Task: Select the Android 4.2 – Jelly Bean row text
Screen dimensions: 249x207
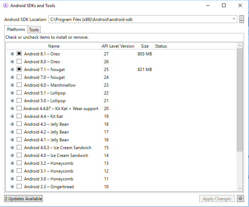Action: click(46, 132)
